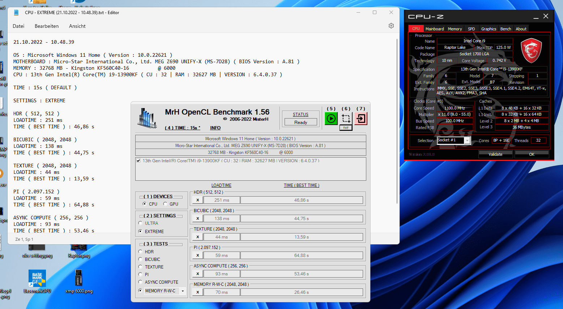563x309 pixels.
Task: Switch to the Graphics tab in CPU-Z
Action: 489,29
